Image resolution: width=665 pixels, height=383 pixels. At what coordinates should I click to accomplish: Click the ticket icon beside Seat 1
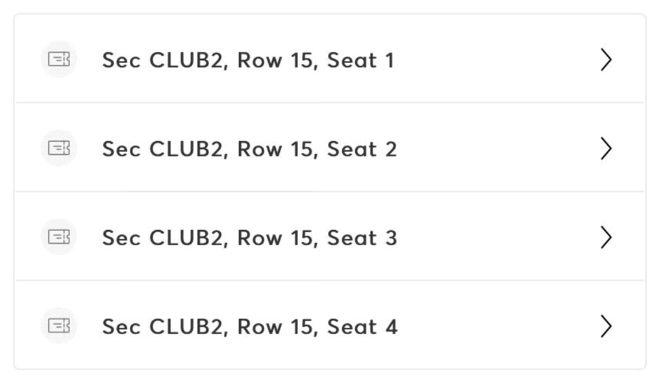(59, 59)
